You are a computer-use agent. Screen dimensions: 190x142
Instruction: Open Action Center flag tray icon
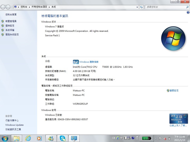pyautogui.click(x=160, y=138)
